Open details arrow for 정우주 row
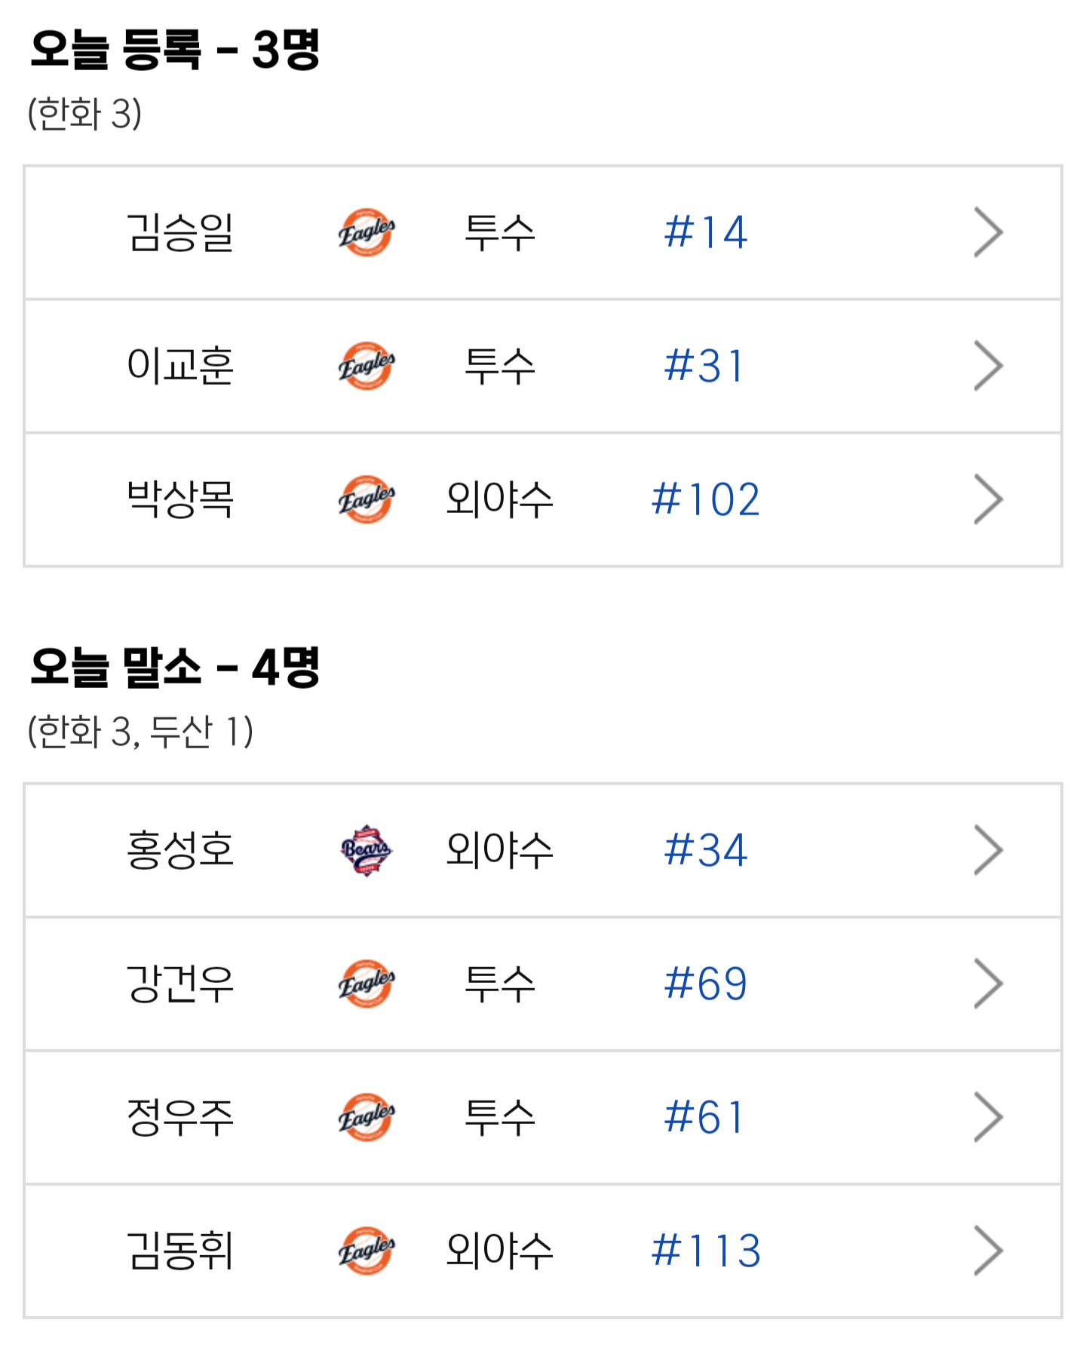The height and width of the screenshot is (1357, 1086). (988, 1117)
